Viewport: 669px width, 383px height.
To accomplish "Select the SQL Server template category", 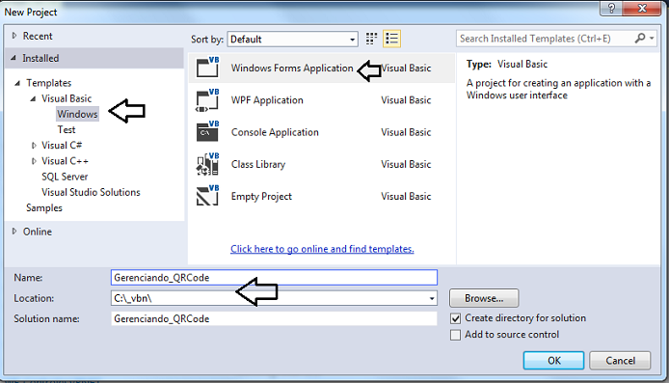I will click(65, 177).
